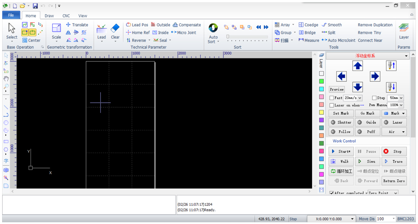The height and width of the screenshot is (224, 418).
Task: Click the Set Mark button
Action: point(341,113)
